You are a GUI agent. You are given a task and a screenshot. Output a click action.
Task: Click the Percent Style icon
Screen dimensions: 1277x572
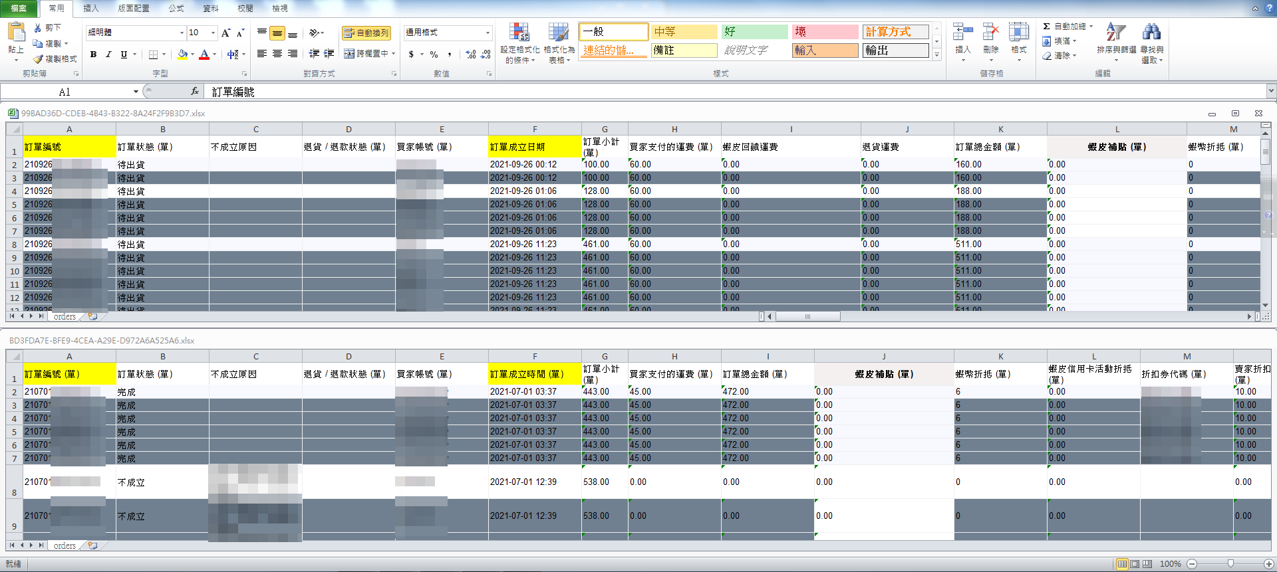(x=434, y=54)
